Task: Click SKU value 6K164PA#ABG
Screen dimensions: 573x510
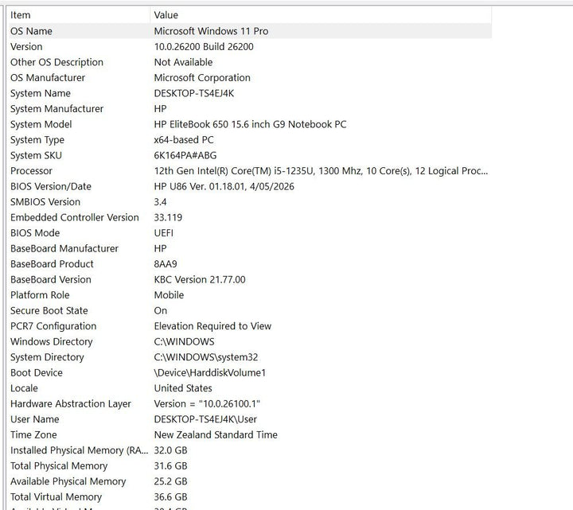Action: pyautogui.click(x=185, y=155)
